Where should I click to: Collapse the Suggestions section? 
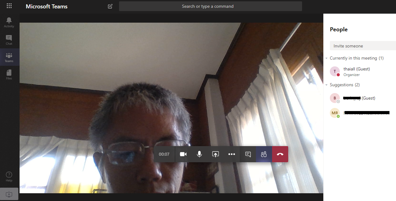click(327, 85)
